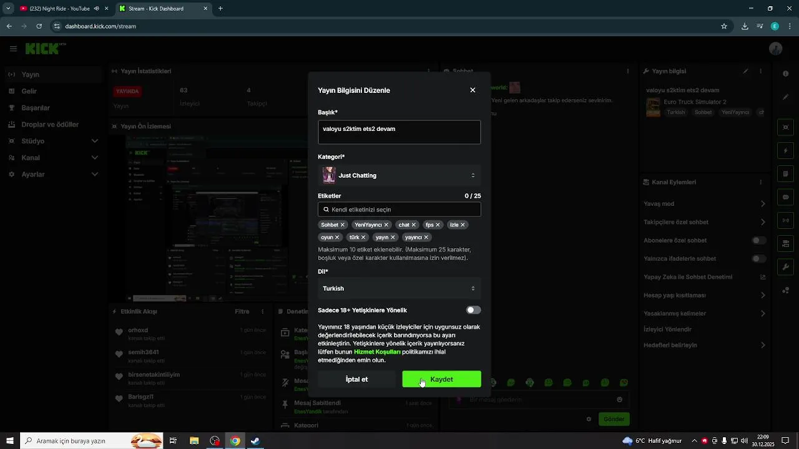Screen dimensions: 799x449
Task: Open the hamburger menu beside Kick logo
Action: [13, 49]
